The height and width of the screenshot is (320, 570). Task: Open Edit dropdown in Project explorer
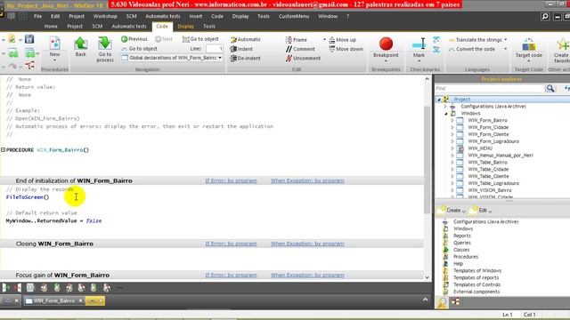(x=481, y=210)
